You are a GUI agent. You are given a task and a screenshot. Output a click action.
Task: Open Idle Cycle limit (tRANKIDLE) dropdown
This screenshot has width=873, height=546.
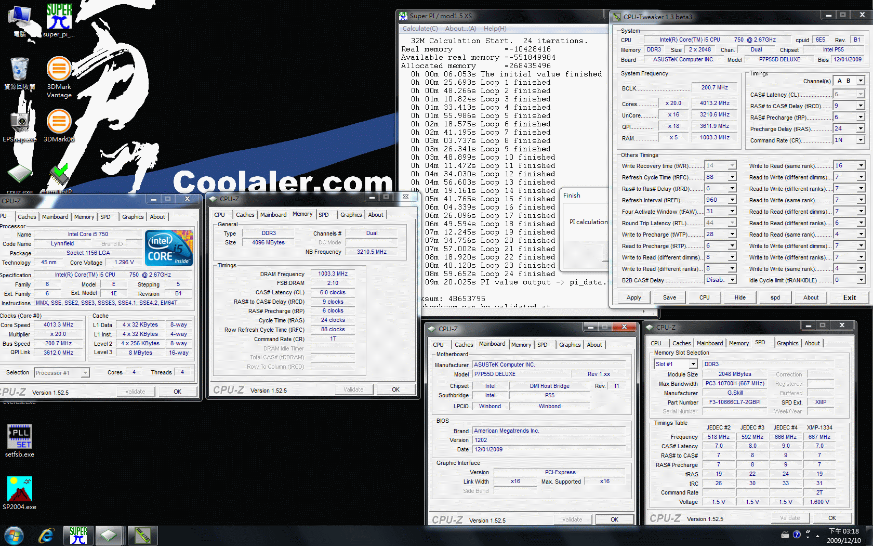coord(861,280)
